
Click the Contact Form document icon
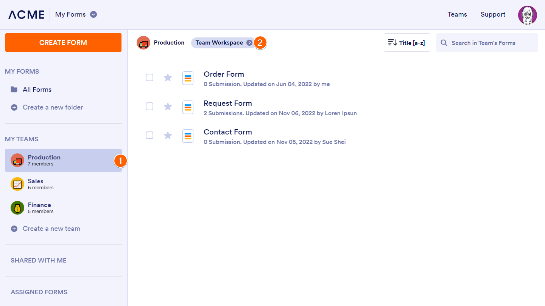[x=188, y=136]
